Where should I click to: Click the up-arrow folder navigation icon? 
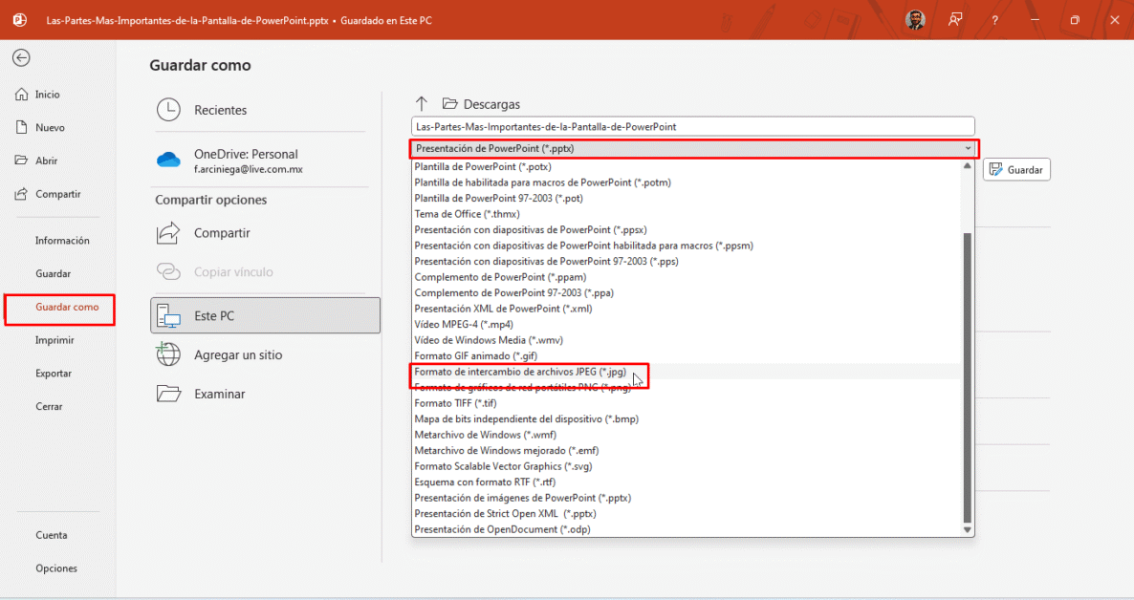pyautogui.click(x=422, y=104)
